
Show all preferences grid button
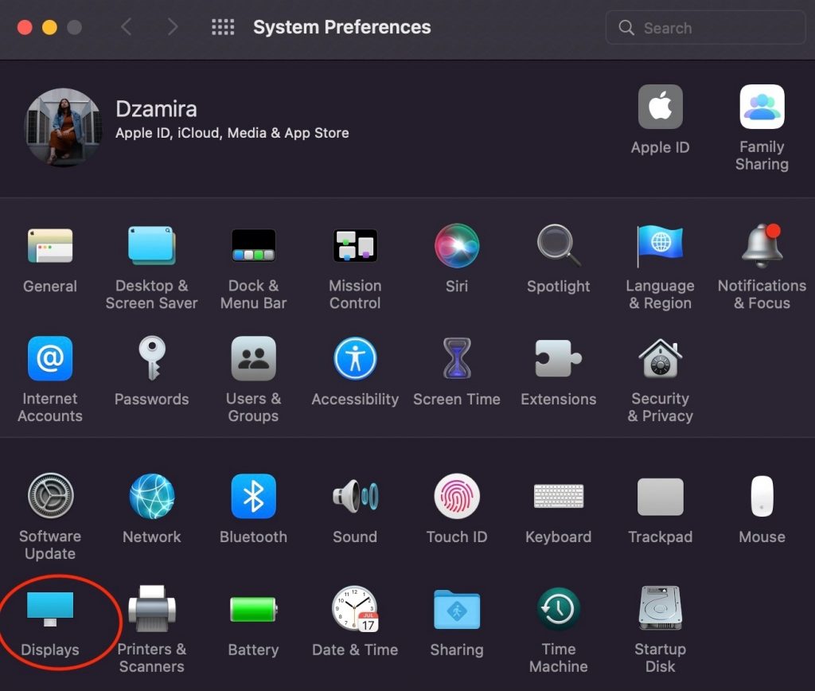[x=223, y=28]
